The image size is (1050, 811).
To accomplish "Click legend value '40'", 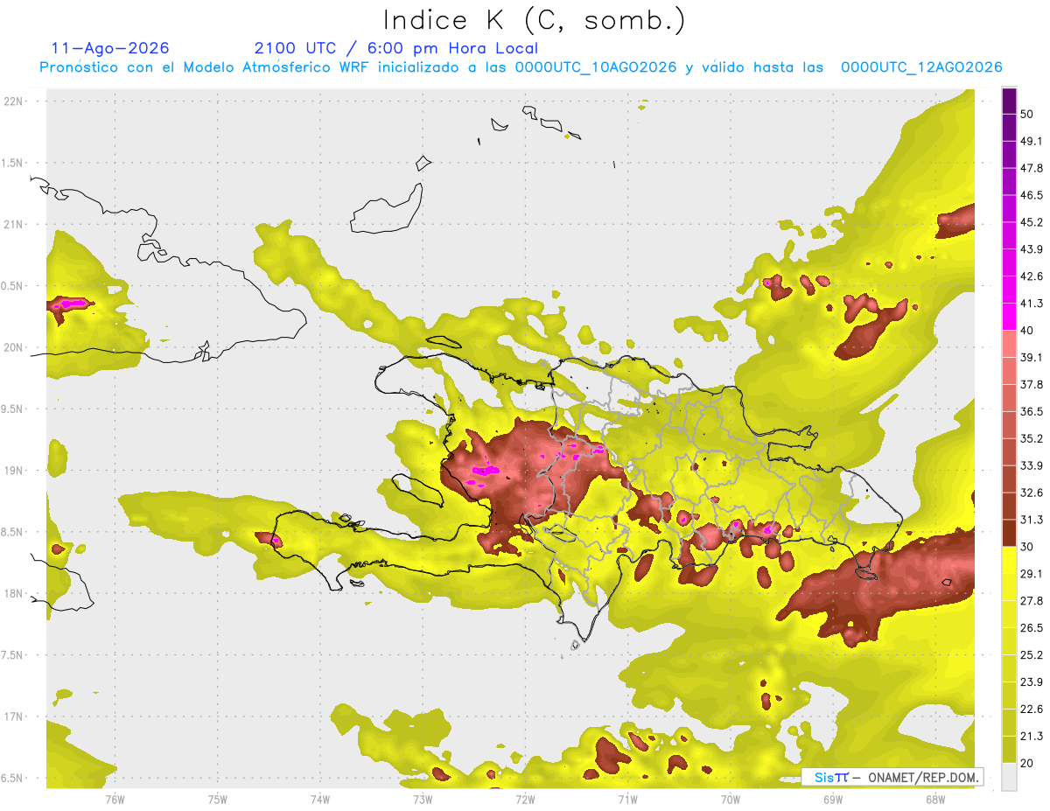I will (x=1026, y=331).
